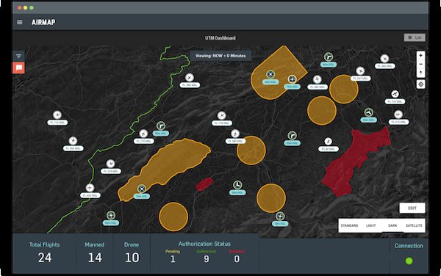Screen dimensions: 441x276
Task: Zoom out with the minus button
Action: pos(420,64)
